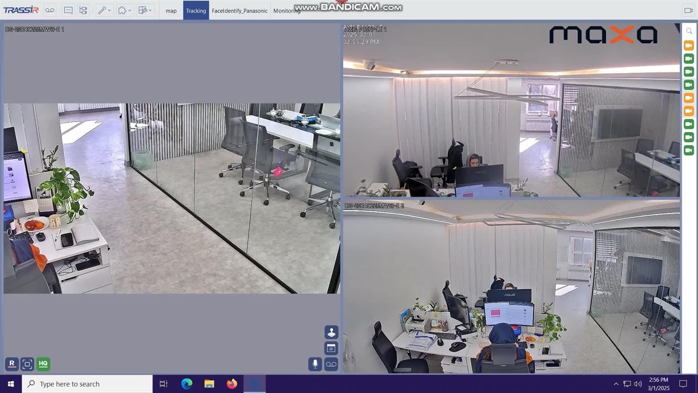The height and width of the screenshot is (393, 698).
Task: Expand the puzzle piece modules dropdown
Action: pos(125,10)
